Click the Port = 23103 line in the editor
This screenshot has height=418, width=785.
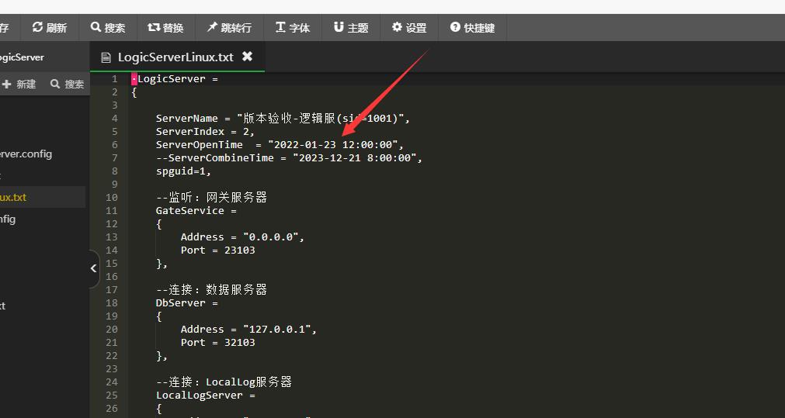click(217, 250)
